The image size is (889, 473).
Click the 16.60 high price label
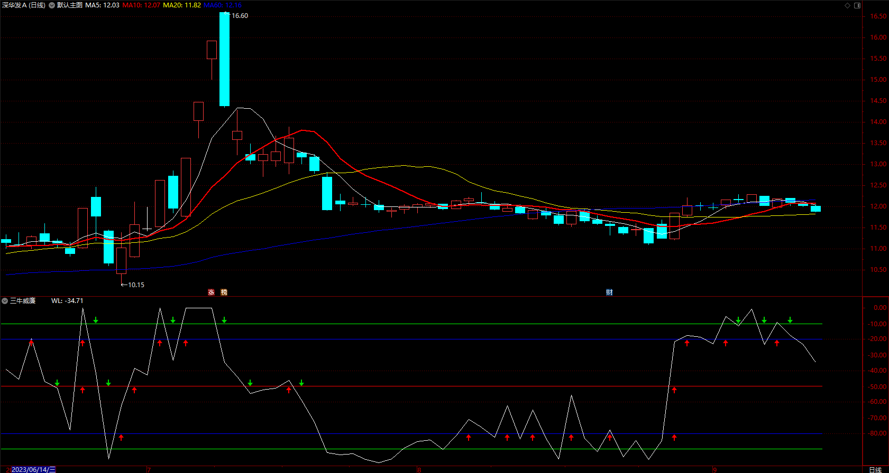(x=240, y=16)
